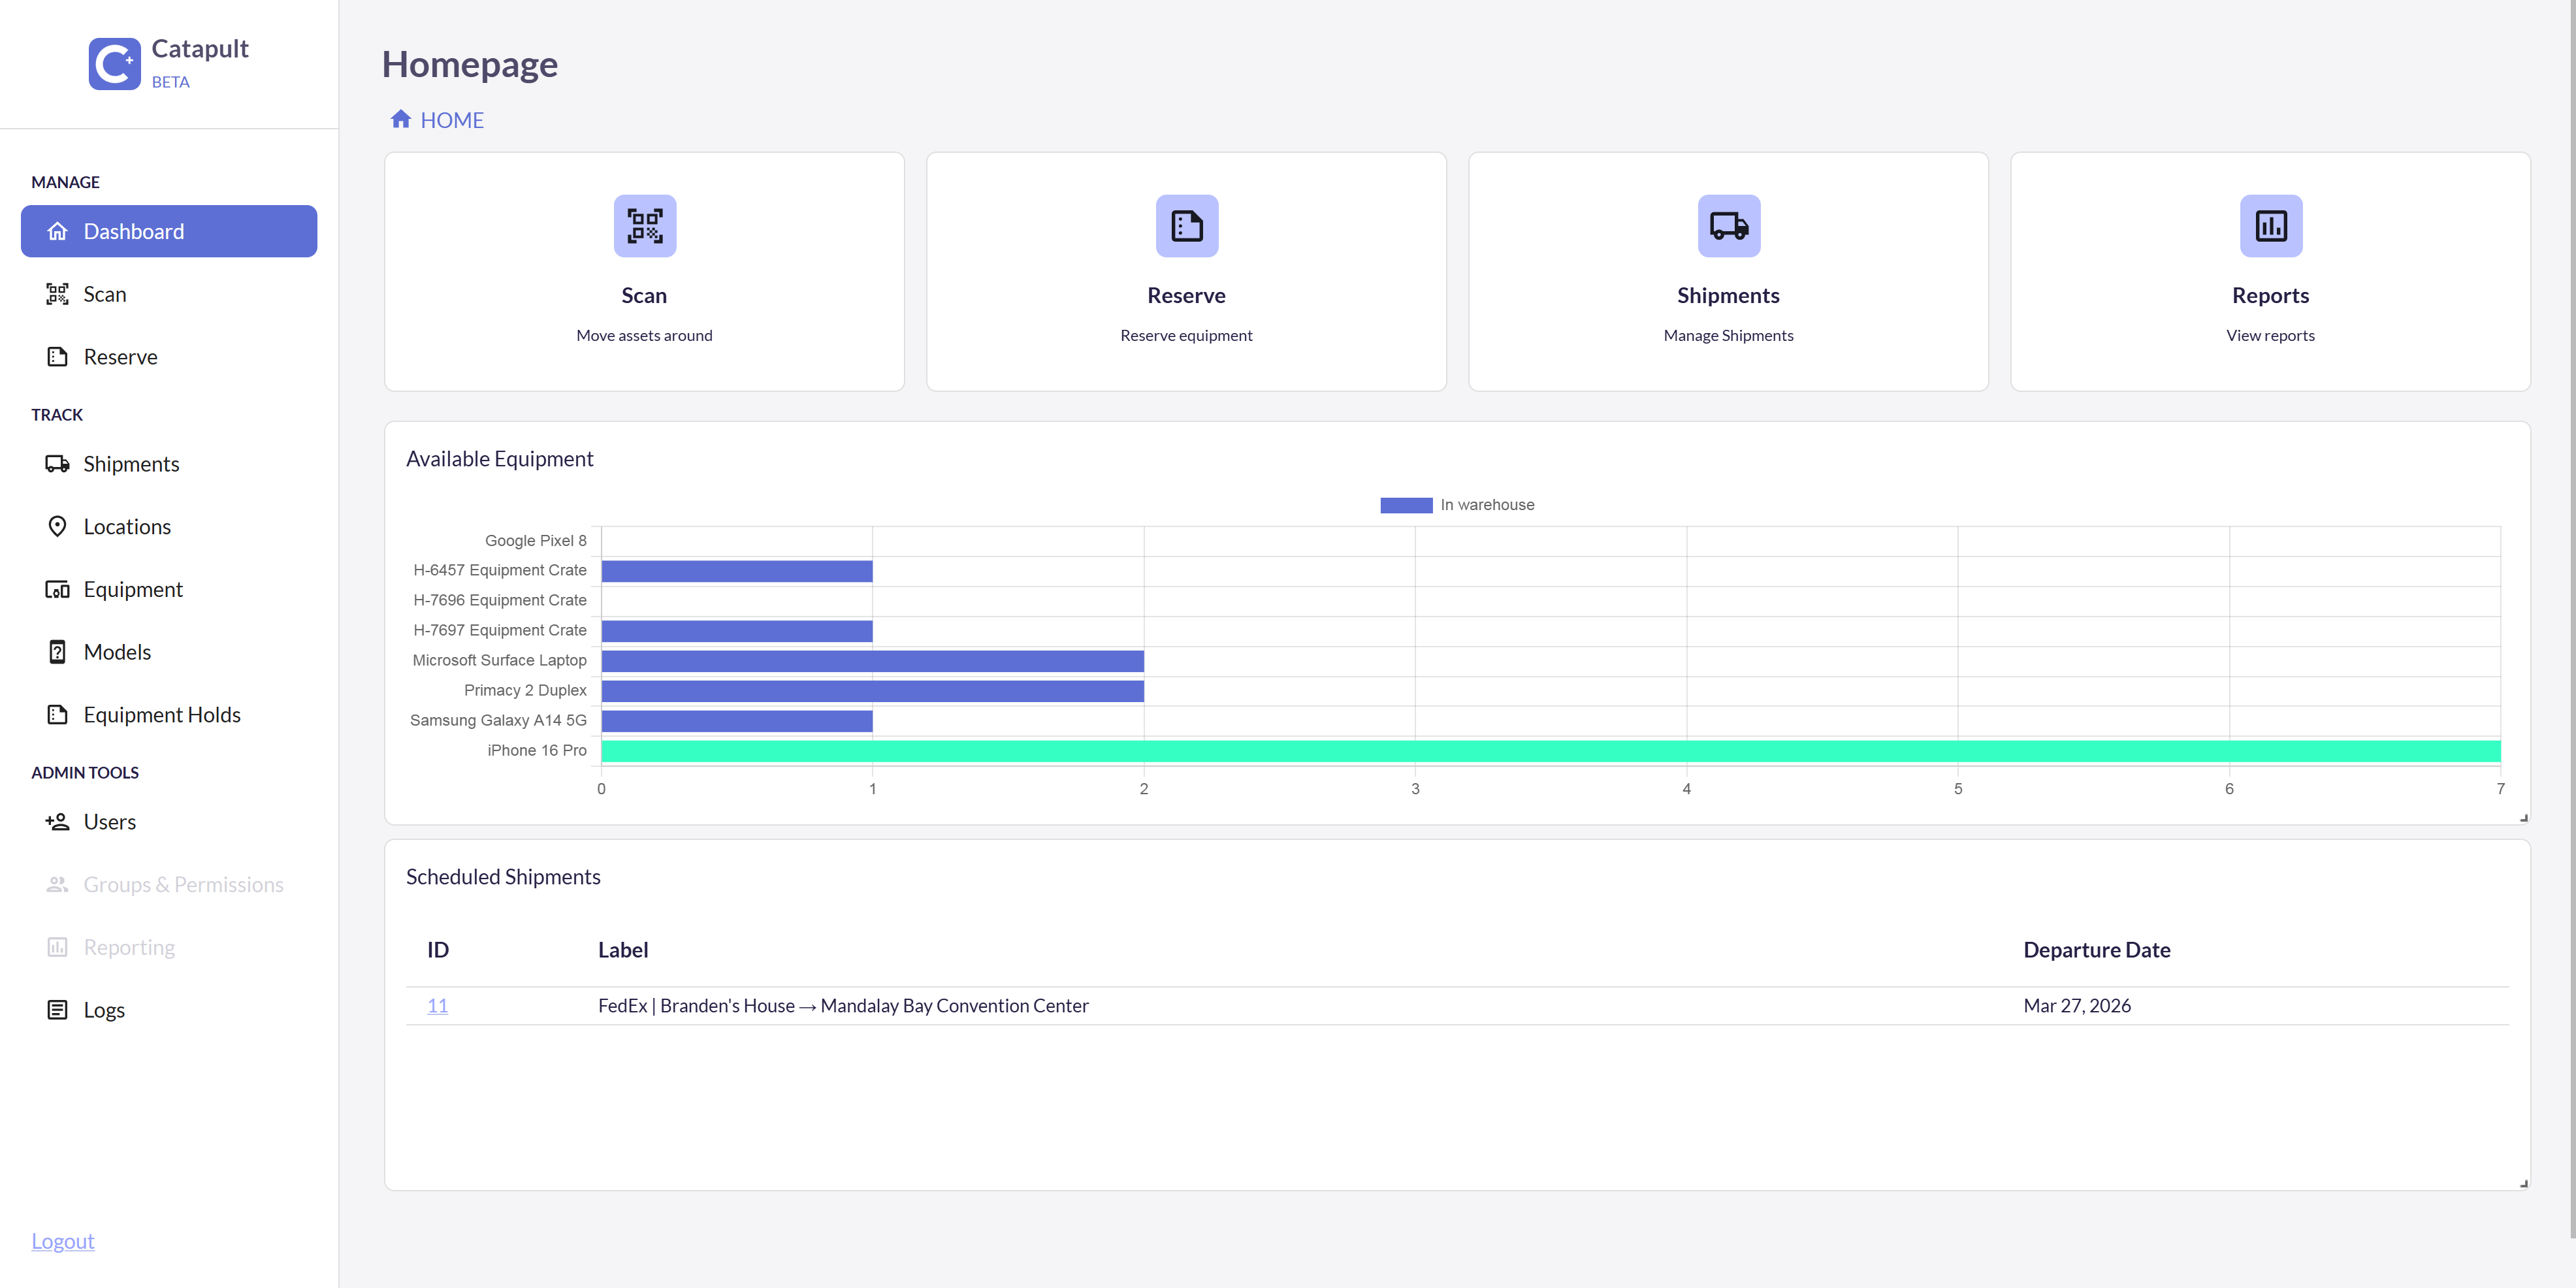Click the Scan QR code card icon
Screen dimensions: 2576x1288
(644, 226)
